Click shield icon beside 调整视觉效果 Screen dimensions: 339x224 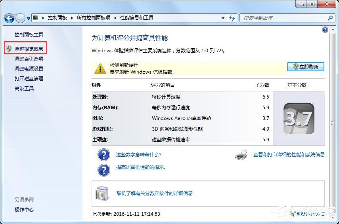click(9, 49)
